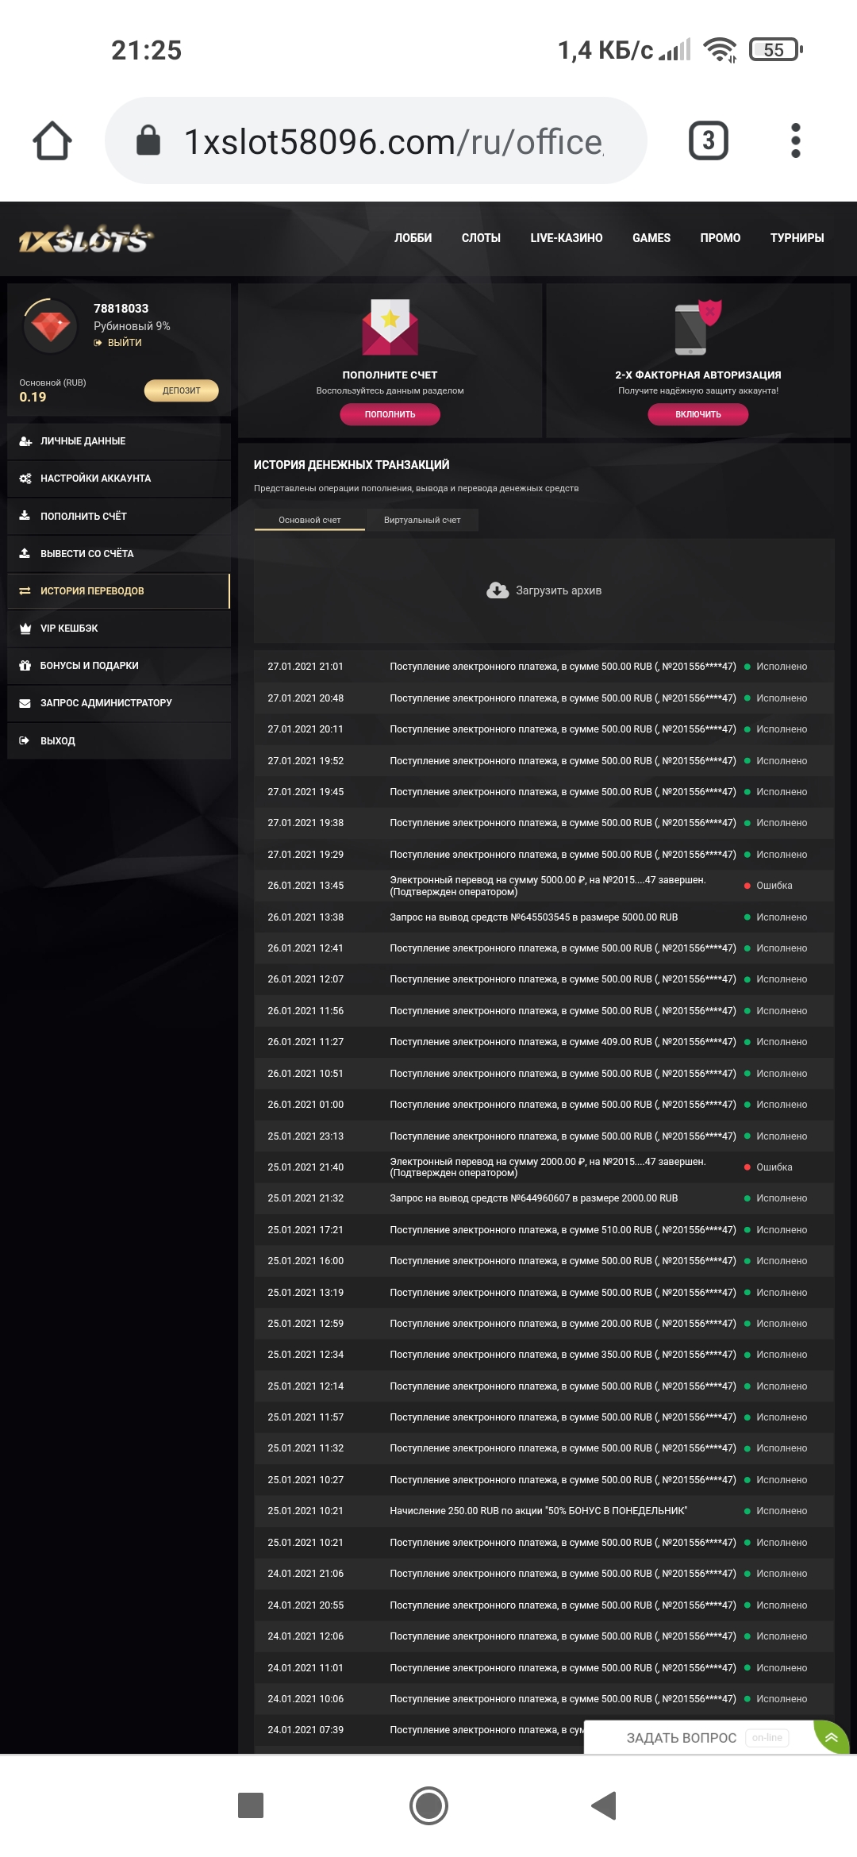Screen dimensions: 857x1857
Task: Select the Основной счет tab
Action: point(310,521)
